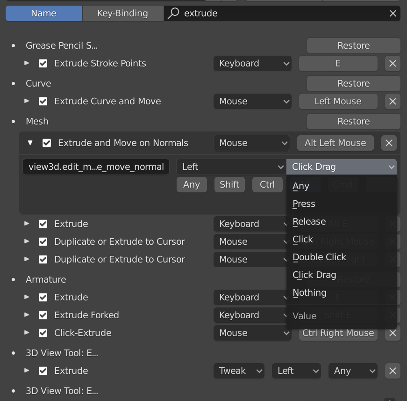
Task: Open the Keyboard dropdown for Extrude Stroke Points
Action: pyautogui.click(x=252, y=63)
